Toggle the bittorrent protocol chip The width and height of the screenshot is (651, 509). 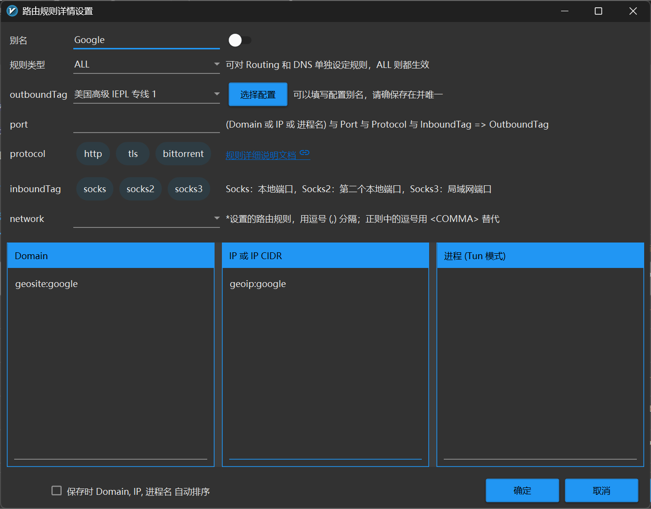(183, 154)
